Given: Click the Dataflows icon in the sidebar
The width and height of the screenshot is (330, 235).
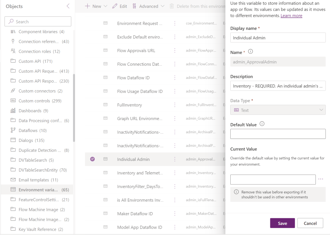Looking at the screenshot, I should pyautogui.click(x=13, y=130).
